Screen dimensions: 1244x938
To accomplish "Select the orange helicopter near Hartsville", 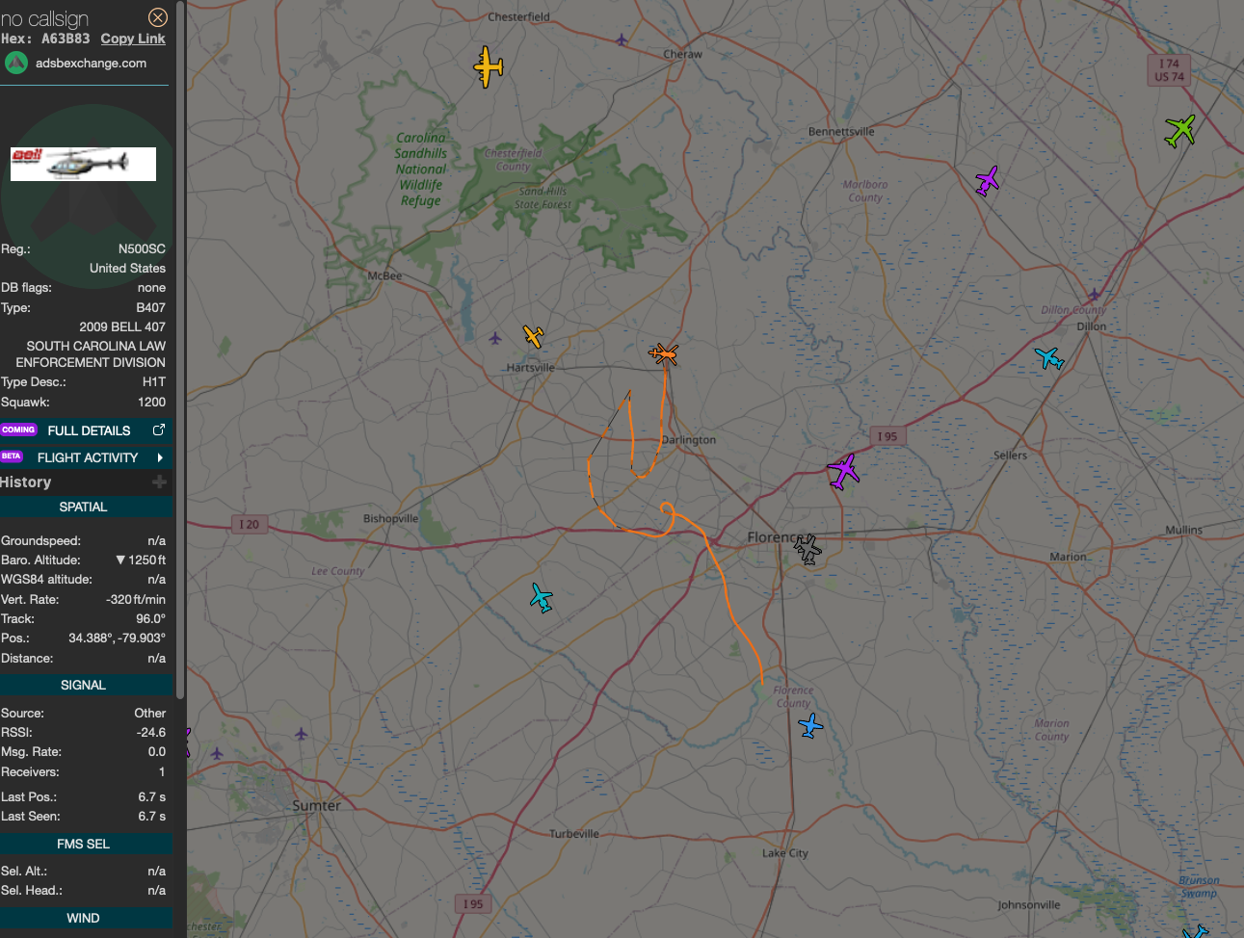I will pos(664,354).
